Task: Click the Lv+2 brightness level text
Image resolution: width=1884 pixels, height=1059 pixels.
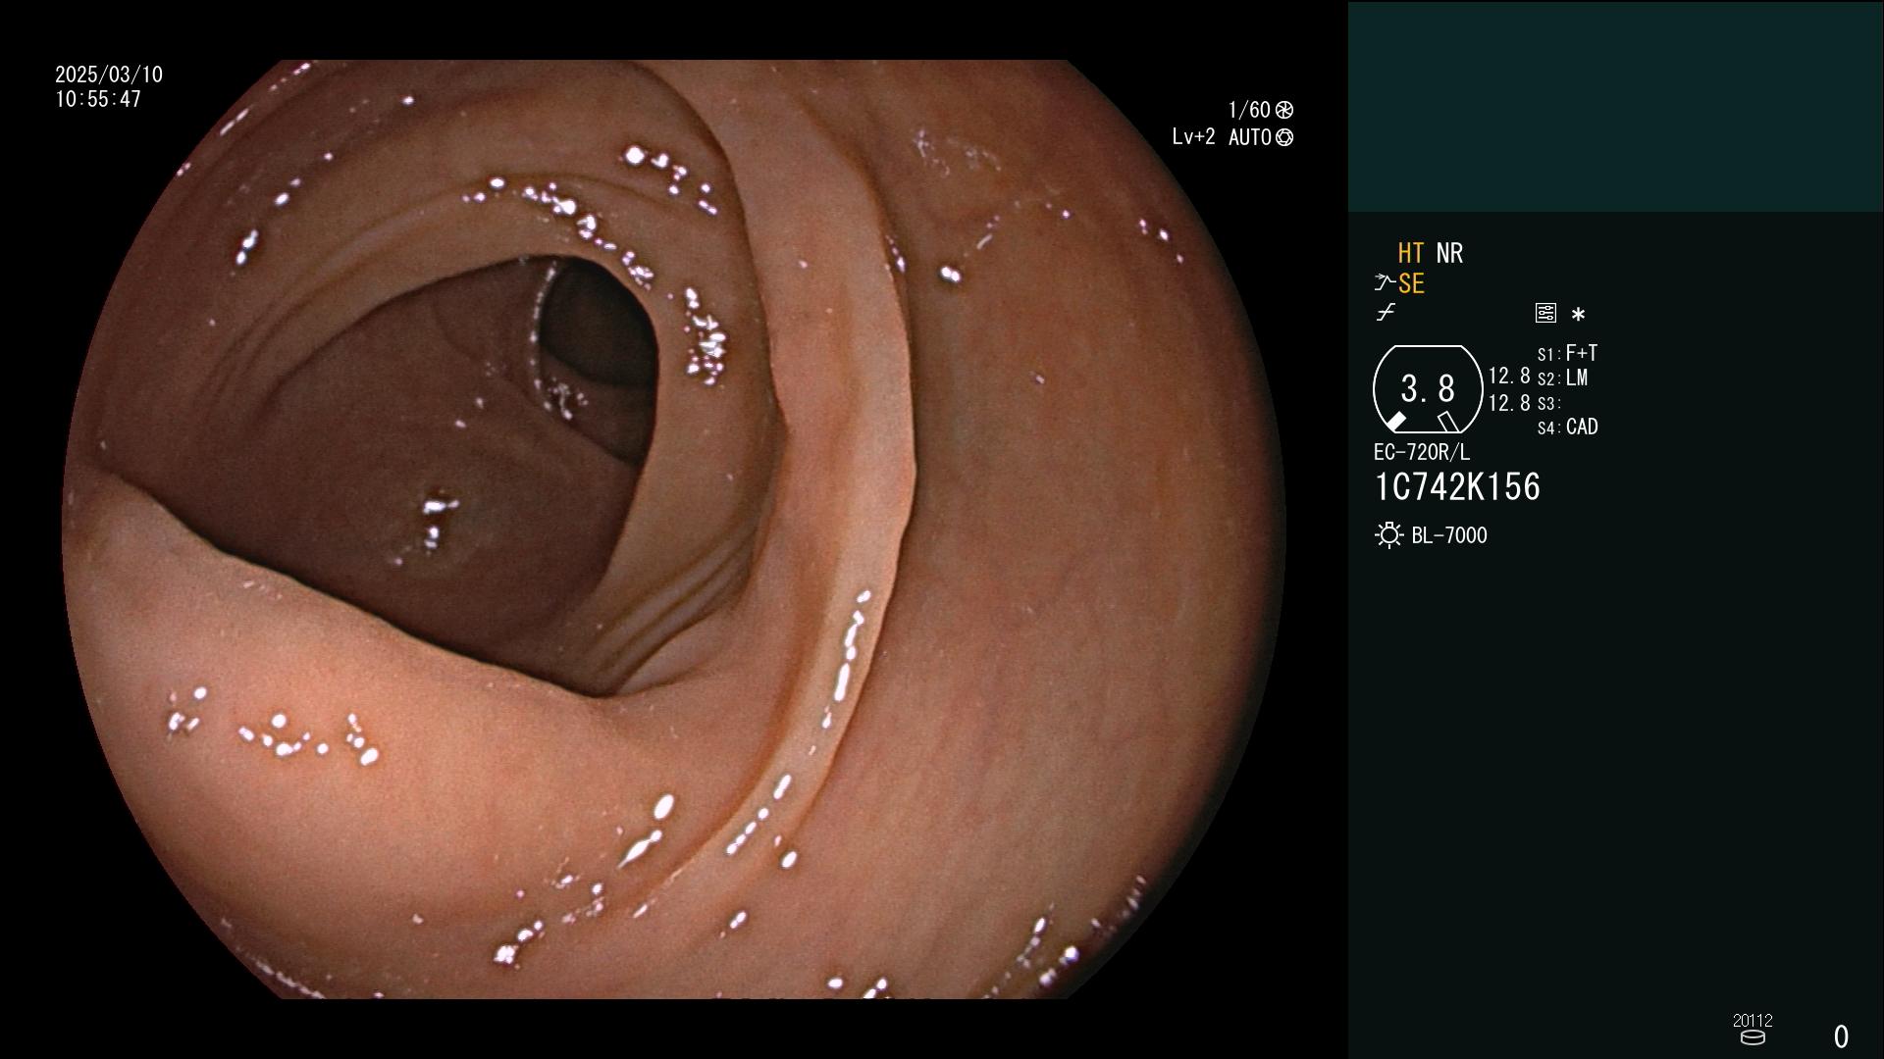Action: pos(1193,137)
